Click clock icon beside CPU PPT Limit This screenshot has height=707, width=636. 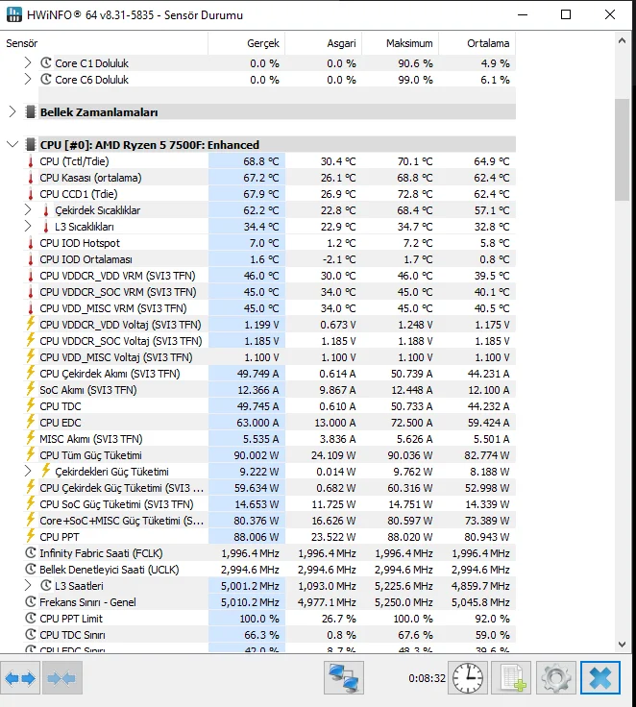[31, 619]
